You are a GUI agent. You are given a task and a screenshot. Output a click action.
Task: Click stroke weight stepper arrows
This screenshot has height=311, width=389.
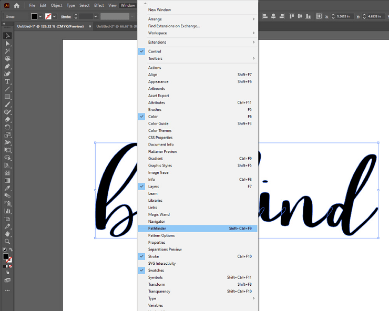76,16
